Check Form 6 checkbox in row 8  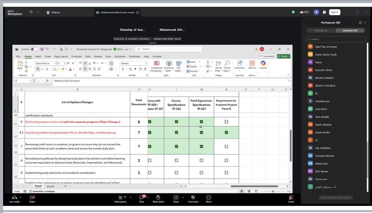pos(226,160)
